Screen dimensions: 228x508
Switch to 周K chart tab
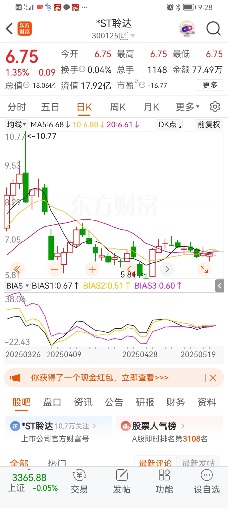point(118,107)
